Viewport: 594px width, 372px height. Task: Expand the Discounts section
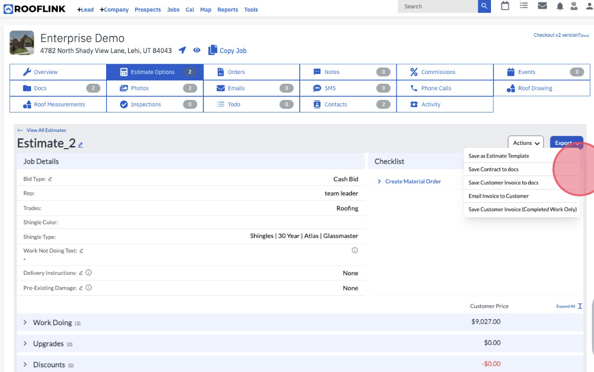click(x=25, y=365)
